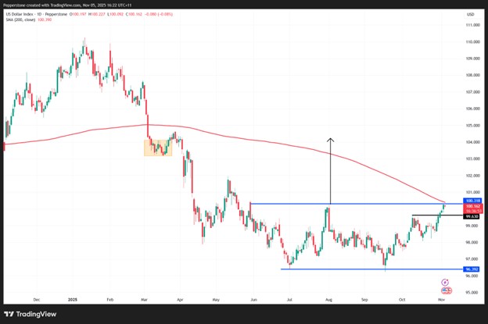
Task: Click the Aug label on time axis
Action: point(328,299)
